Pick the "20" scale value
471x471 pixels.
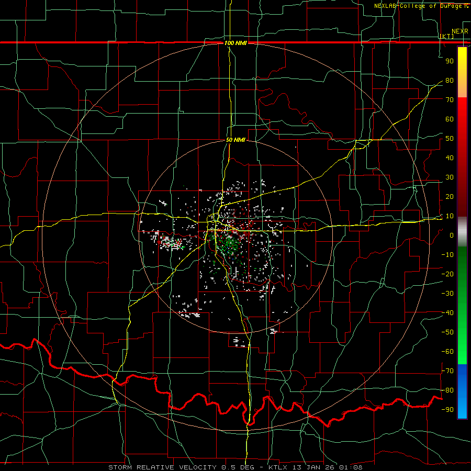click(450, 197)
